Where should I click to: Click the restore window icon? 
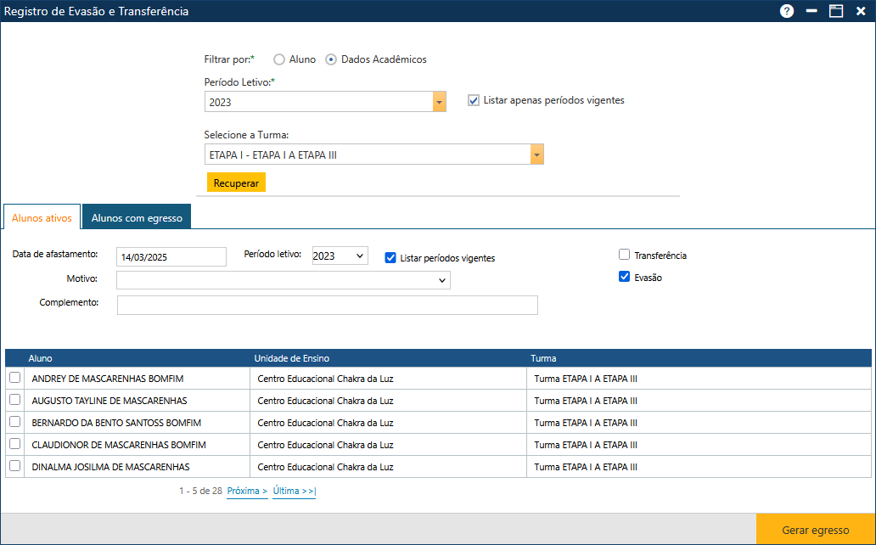[x=836, y=11]
